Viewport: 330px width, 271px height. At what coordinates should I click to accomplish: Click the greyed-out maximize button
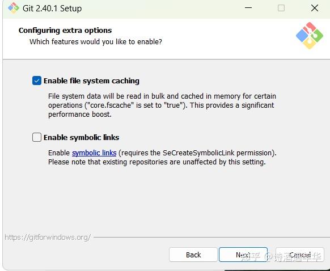(281, 8)
